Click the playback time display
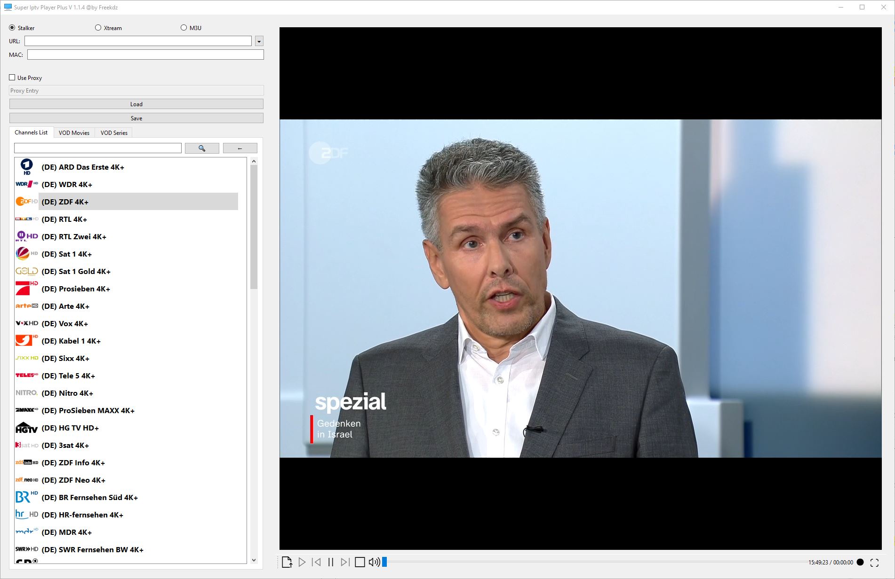 pyautogui.click(x=831, y=562)
